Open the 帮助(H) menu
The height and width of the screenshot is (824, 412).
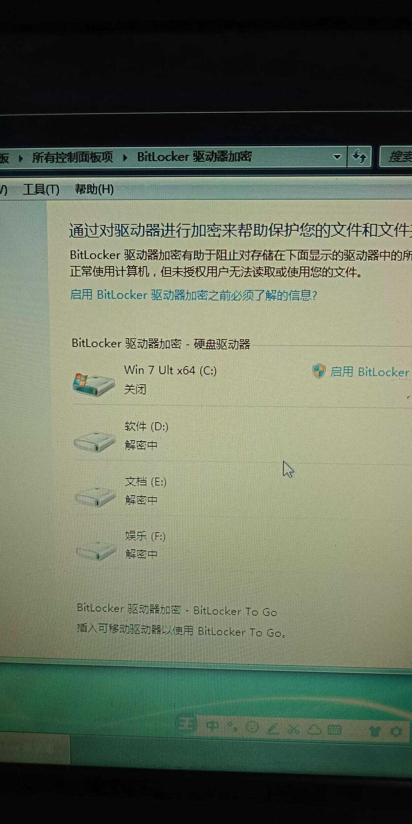tap(94, 189)
